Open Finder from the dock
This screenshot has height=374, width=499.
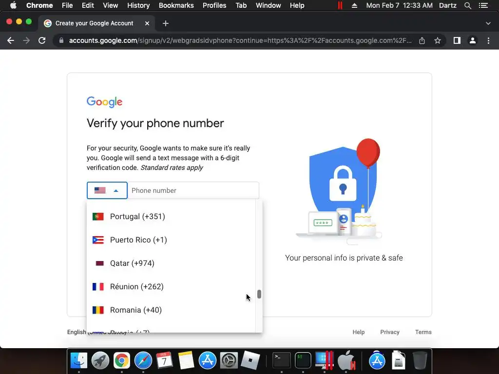coord(78,361)
